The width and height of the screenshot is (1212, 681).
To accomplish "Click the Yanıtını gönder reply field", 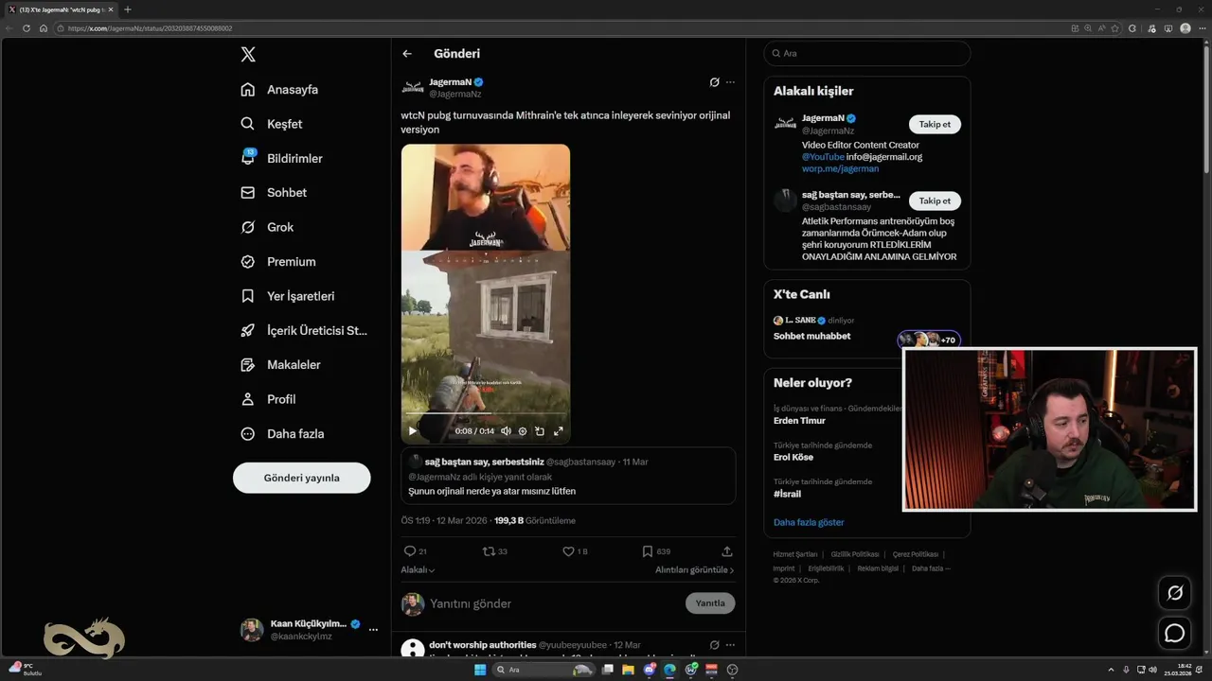I will pos(554,603).
